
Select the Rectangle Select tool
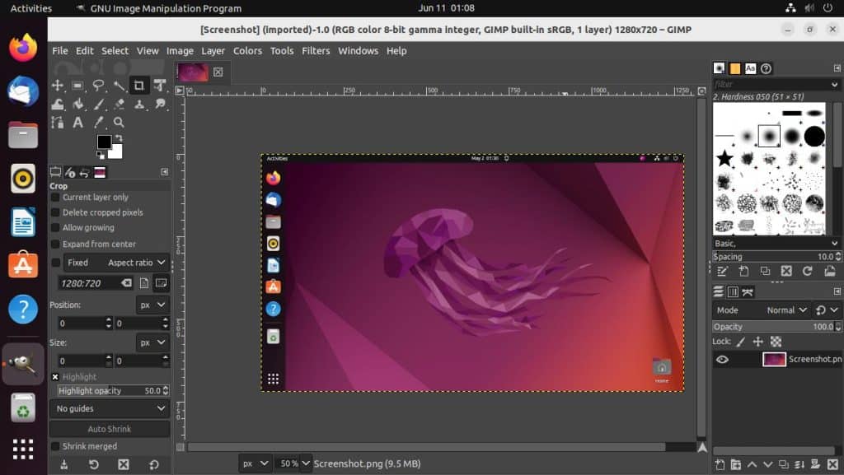pyautogui.click(x=78, y=86)
